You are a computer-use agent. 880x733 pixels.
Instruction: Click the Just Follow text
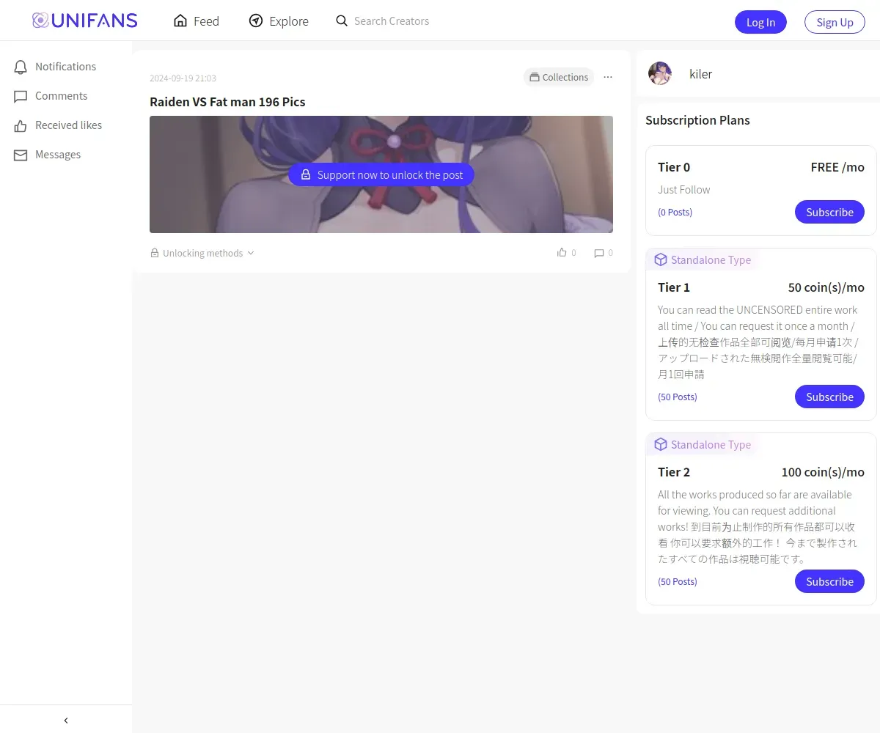(683, 190)
